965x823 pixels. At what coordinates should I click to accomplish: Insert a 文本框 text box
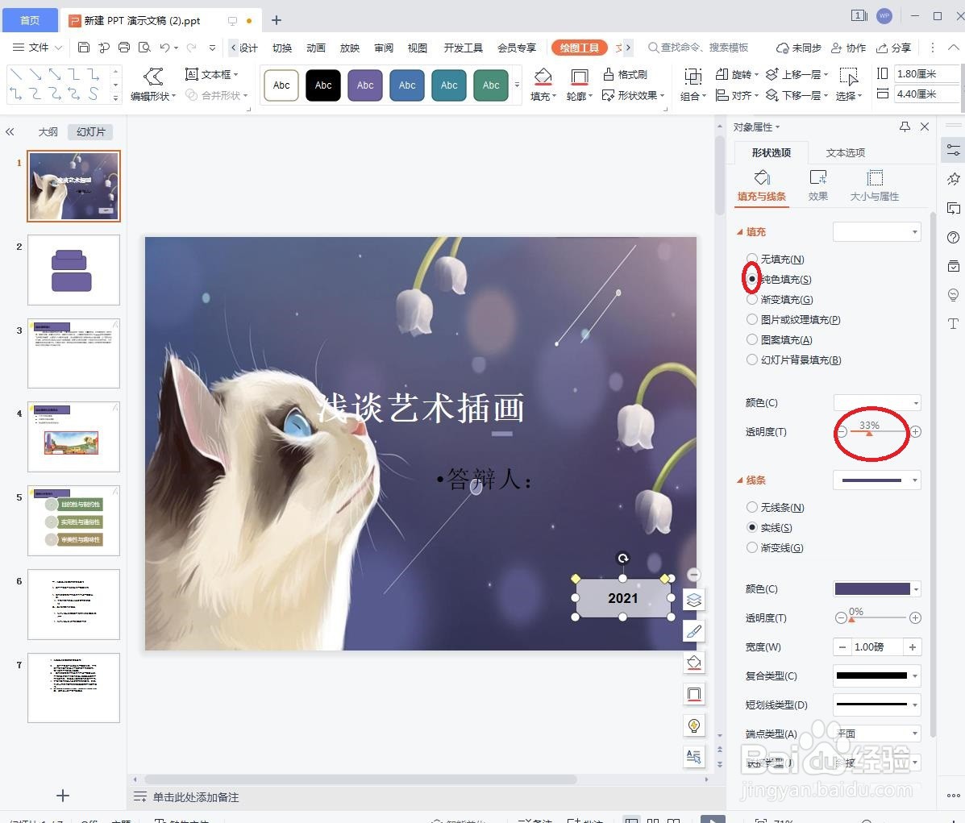pyautogui.click(x=211, y=74)
